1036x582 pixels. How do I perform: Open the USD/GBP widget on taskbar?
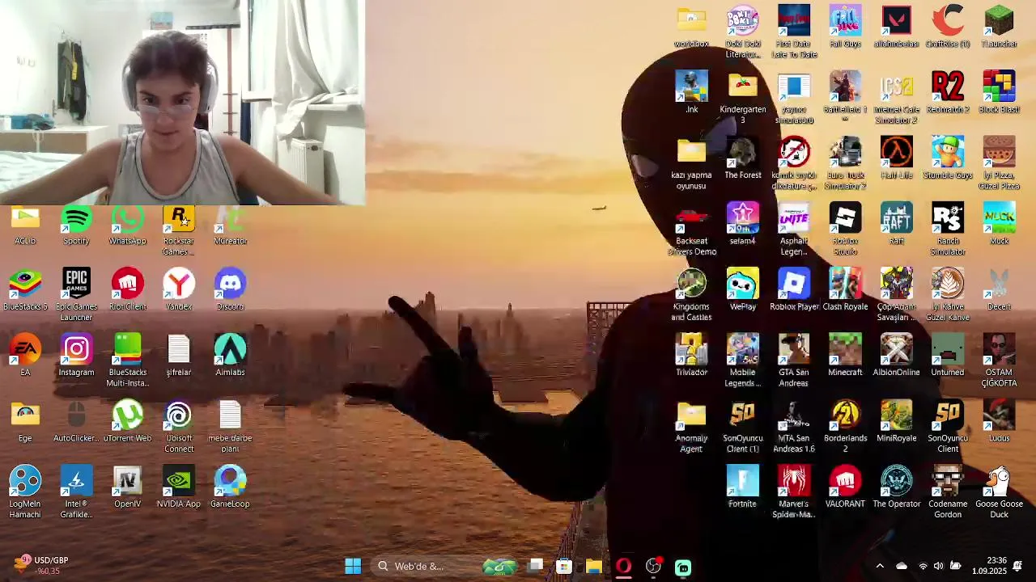click(41, 565)
